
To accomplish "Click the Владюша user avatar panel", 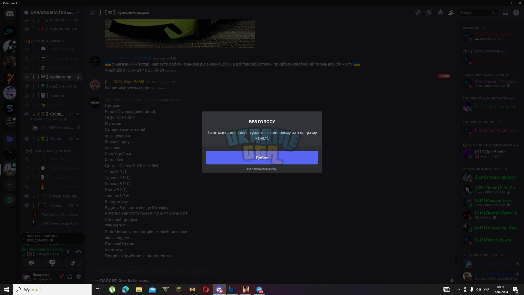I will [x=38, y=277].
